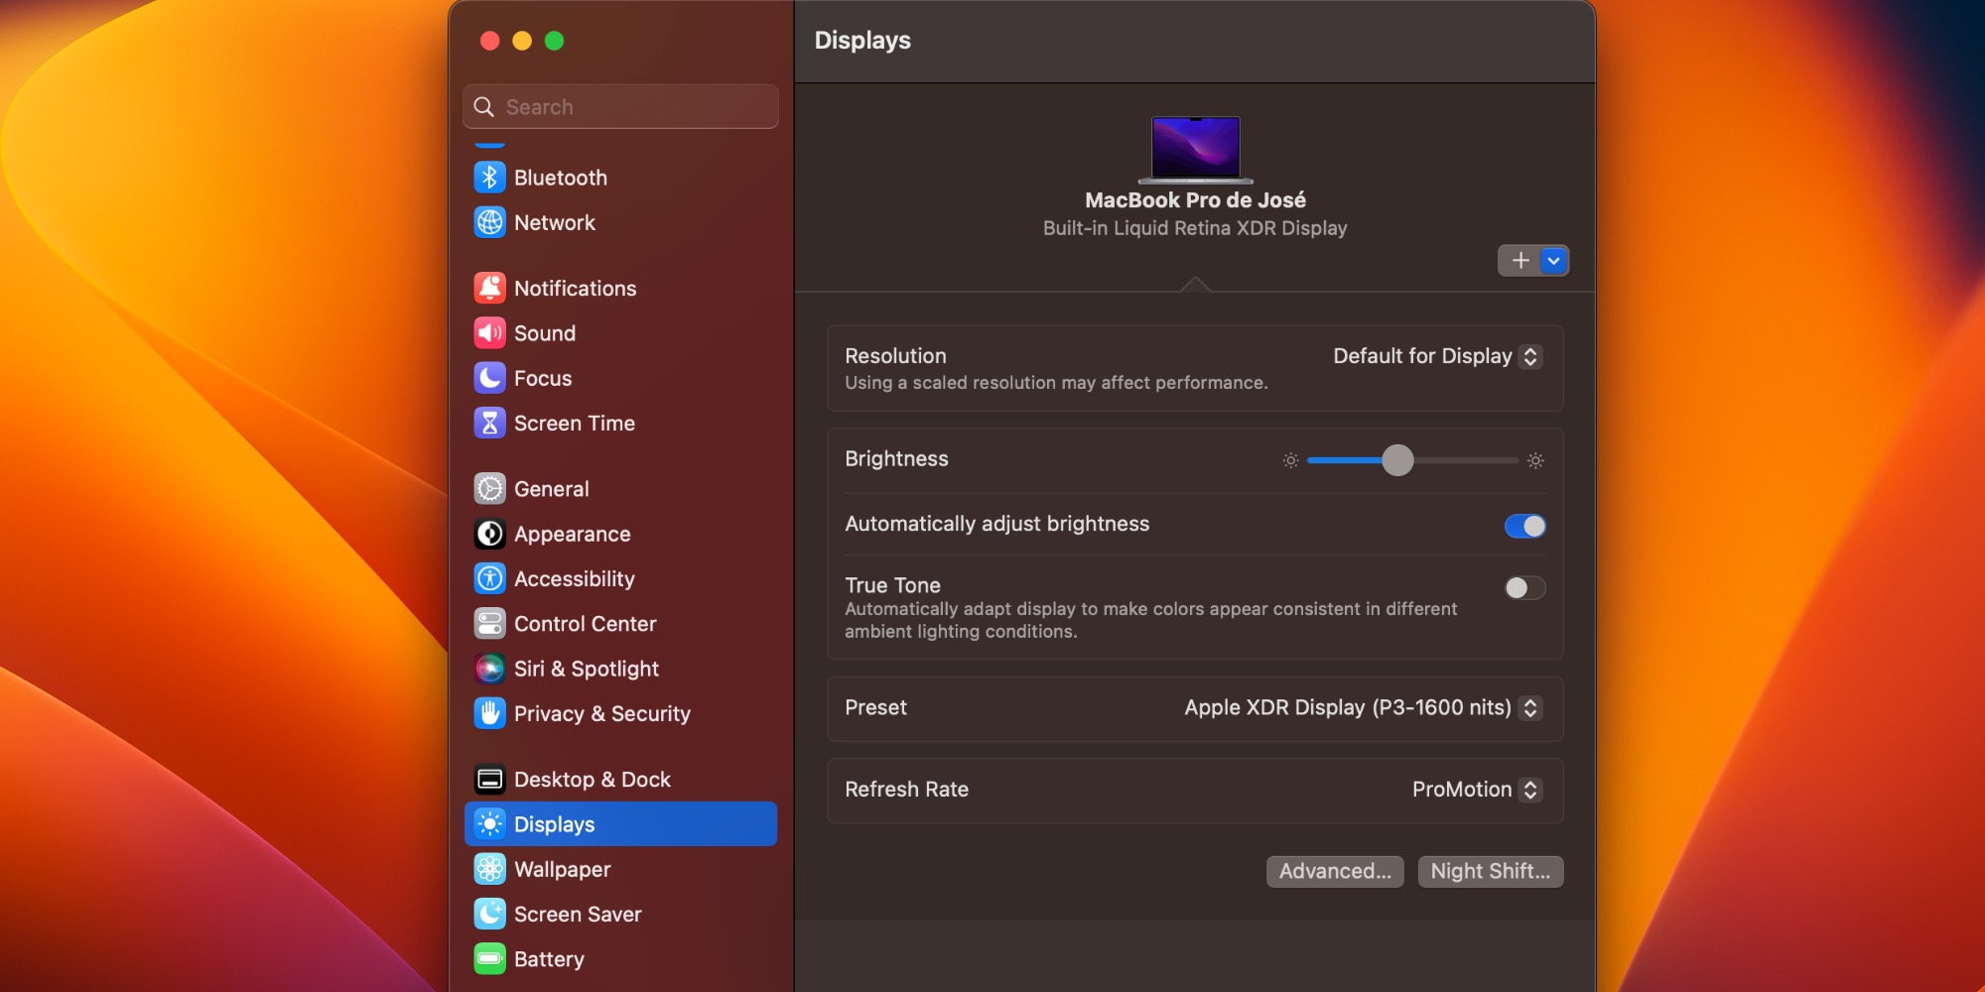Disable Automatically adjust brightness
The height and width of the screenshot is (992, 1985).
click(x=1524, y=526)
